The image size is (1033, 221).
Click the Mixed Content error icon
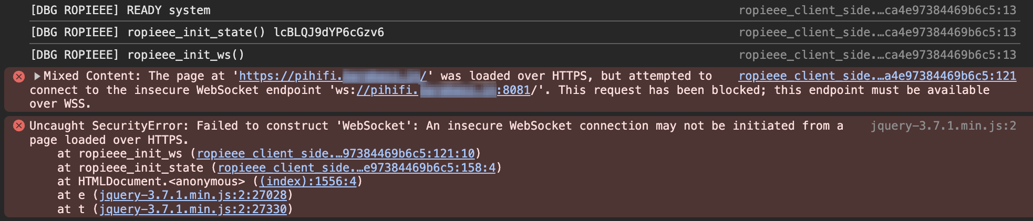(19, 77)
